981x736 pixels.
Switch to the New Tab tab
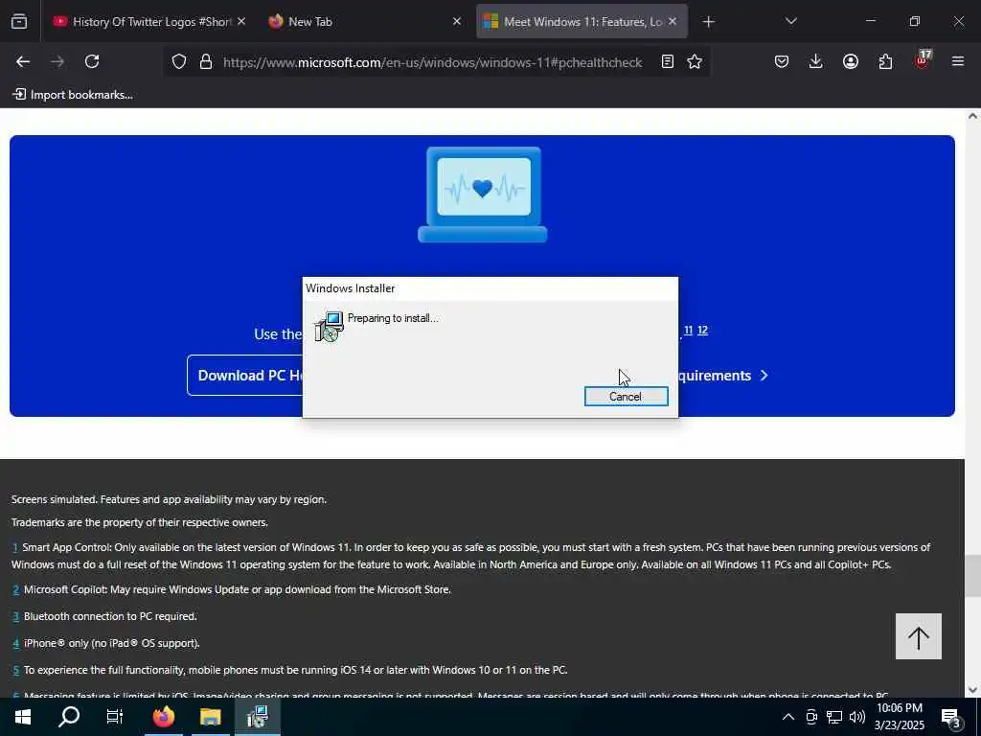(365, 21)
